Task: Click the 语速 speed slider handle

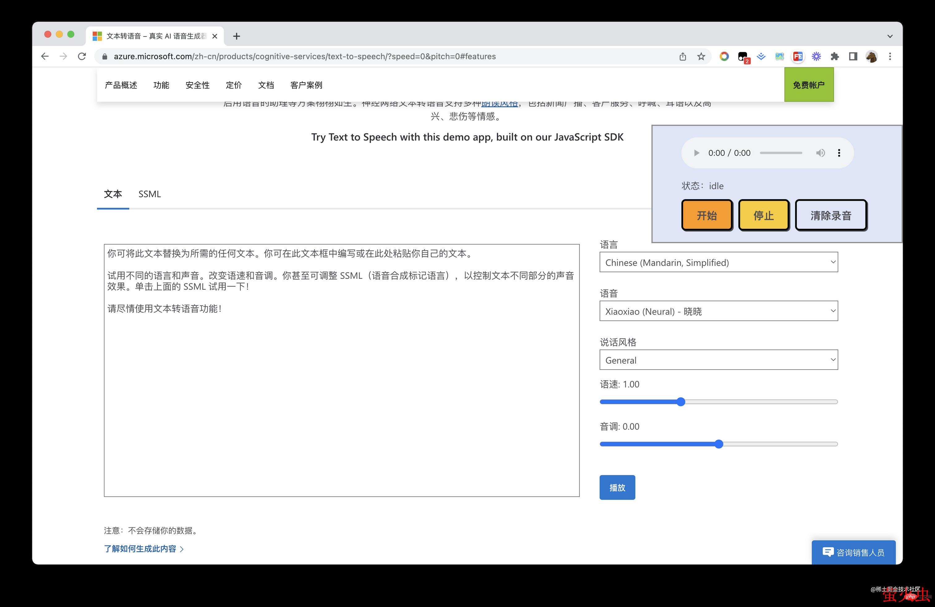Action: (681, 402)
